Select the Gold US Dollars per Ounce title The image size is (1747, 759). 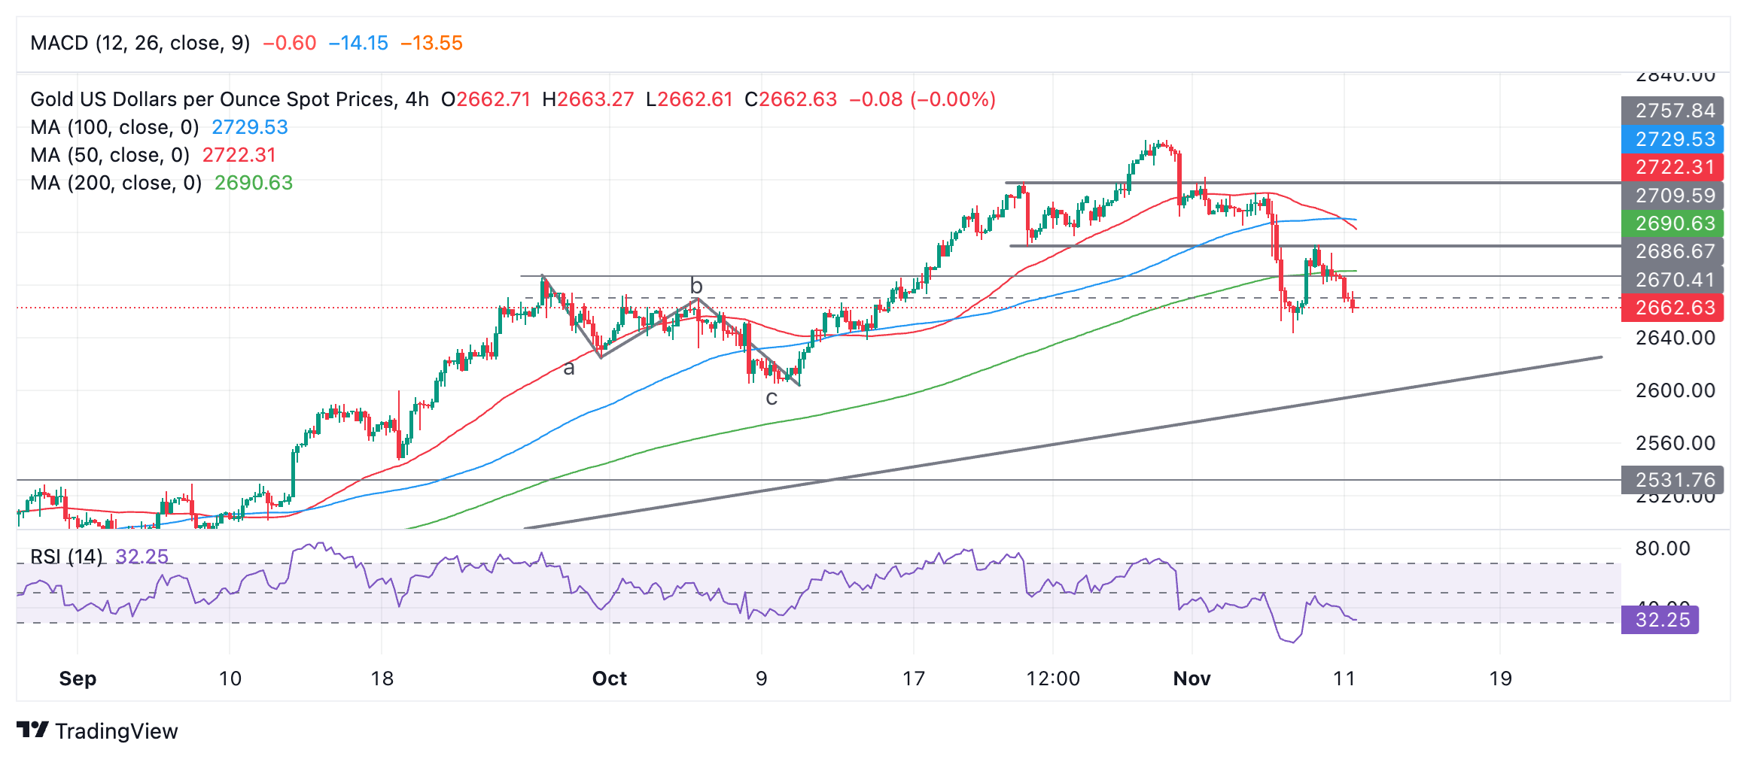211,99
